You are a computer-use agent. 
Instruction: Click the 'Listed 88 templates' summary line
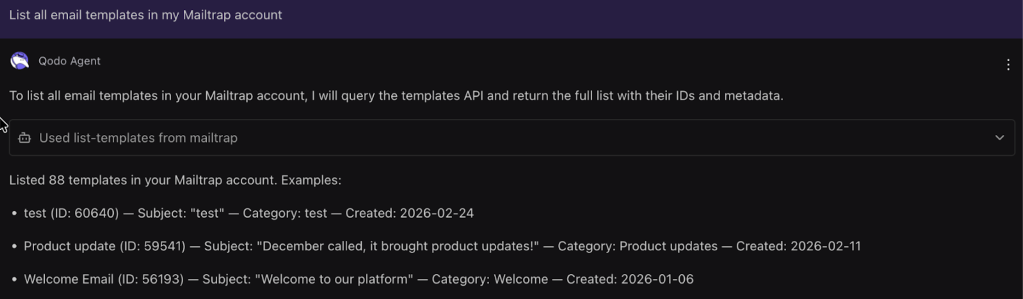click(x=175, y=180)
